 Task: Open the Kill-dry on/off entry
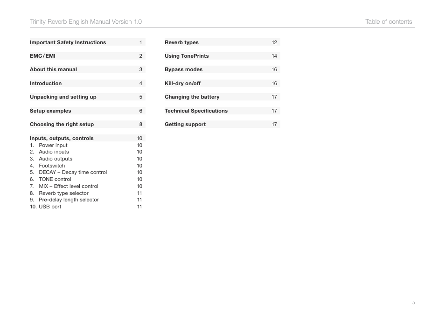222,83
